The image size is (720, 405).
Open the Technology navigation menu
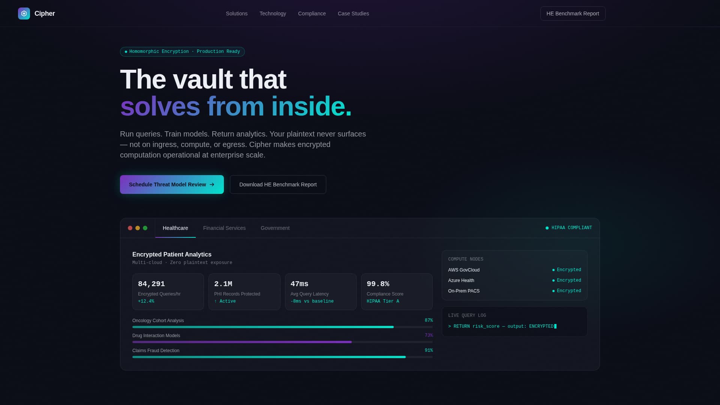pyautogui.click(x=273, y=13)
